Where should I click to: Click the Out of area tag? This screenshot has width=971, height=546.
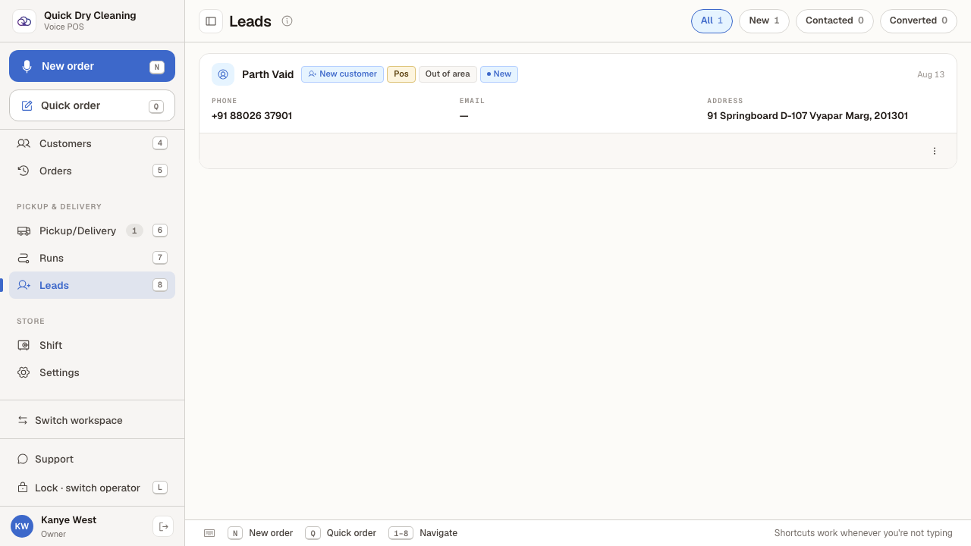tap(448, 74)
